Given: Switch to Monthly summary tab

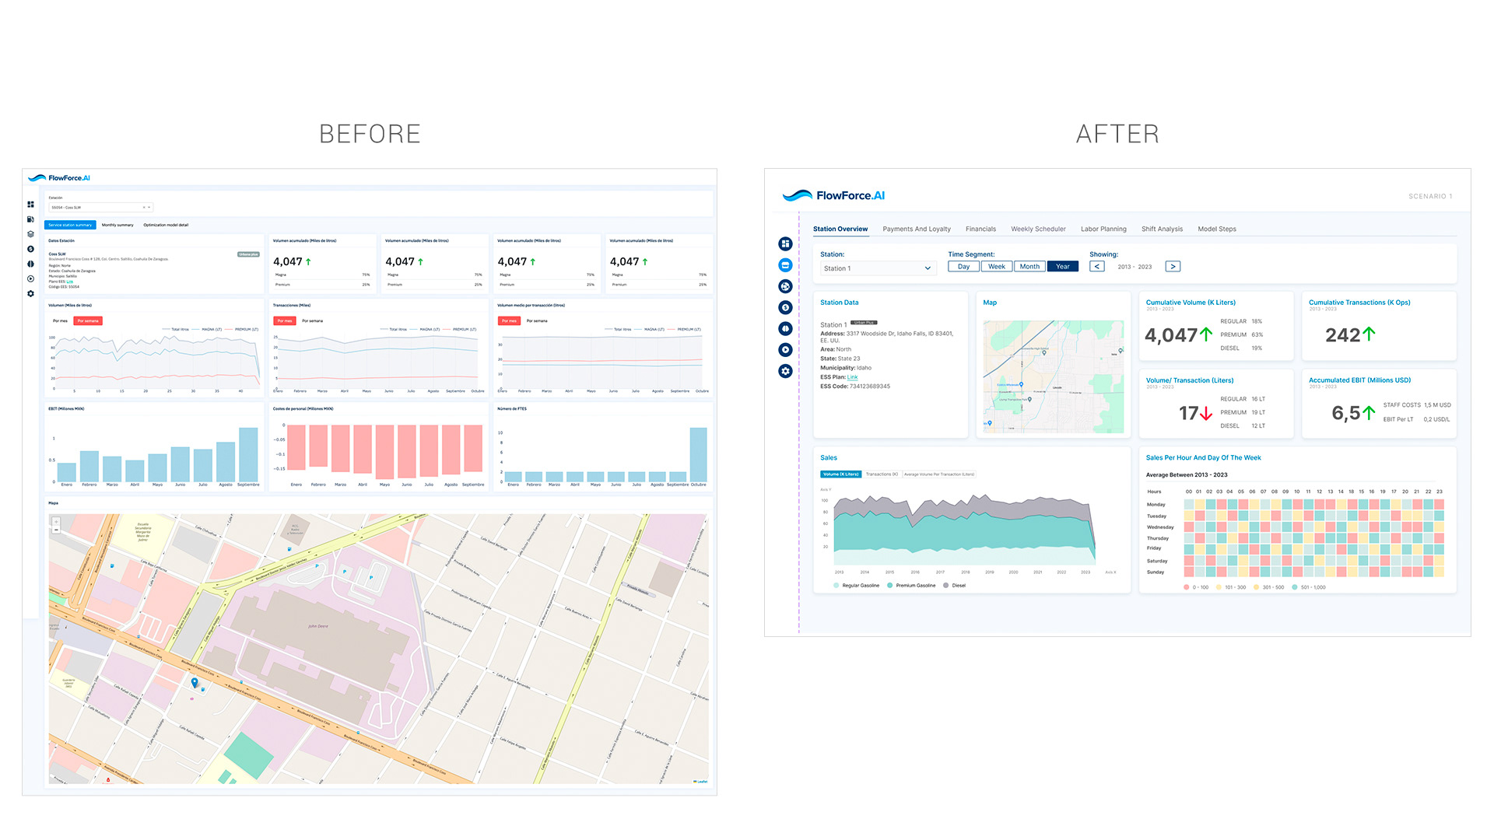Looking at the screenshot, I should click(117, 225).
